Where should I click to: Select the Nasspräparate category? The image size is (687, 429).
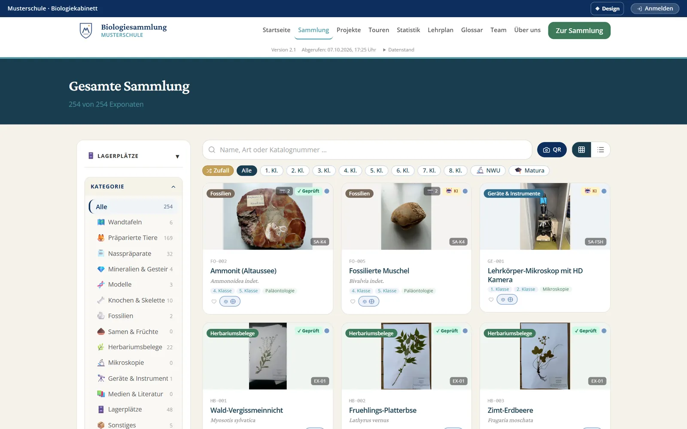134,254
